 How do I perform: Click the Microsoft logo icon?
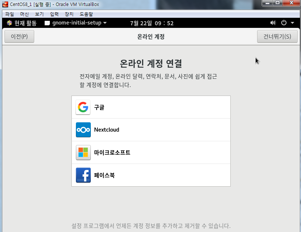click(83, 152)
